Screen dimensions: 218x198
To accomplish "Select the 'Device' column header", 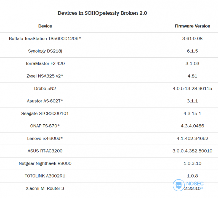I will click(x=45, y=26).
